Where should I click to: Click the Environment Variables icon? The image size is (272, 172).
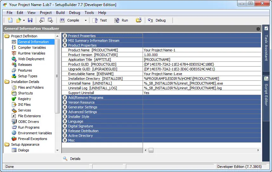coord(14,133)
